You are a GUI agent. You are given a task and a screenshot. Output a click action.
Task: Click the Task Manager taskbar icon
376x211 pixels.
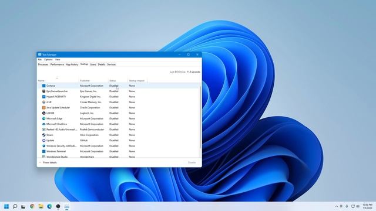[x=67, y=206]
